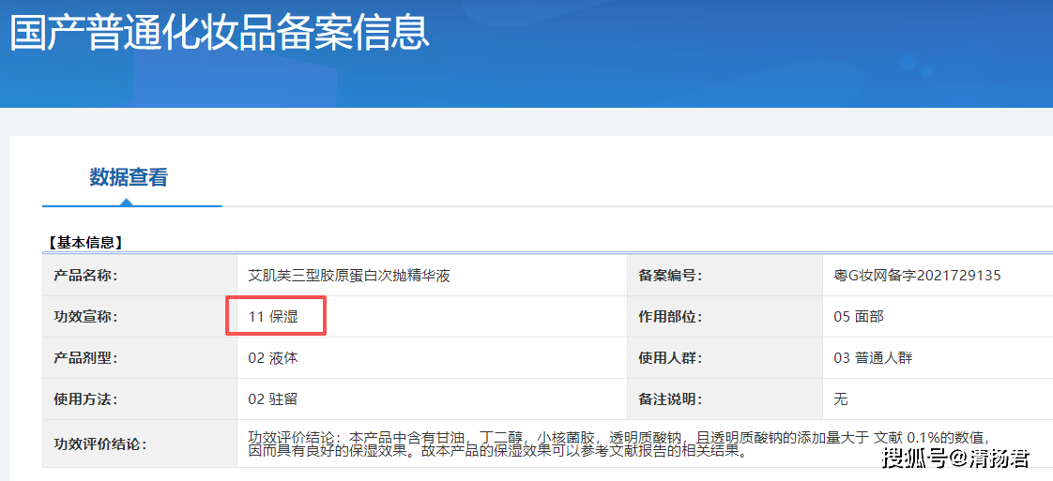Click the page title 国产普通化妆品备案信息
Image resolution: width=1053 pixels, height=481 pixels.
point(219,32)
